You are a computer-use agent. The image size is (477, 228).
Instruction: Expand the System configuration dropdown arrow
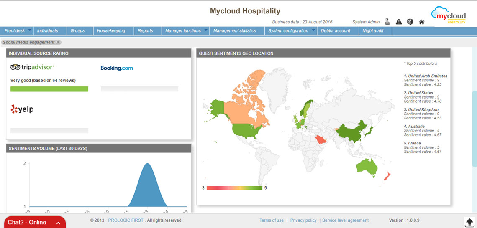[313, 30]
